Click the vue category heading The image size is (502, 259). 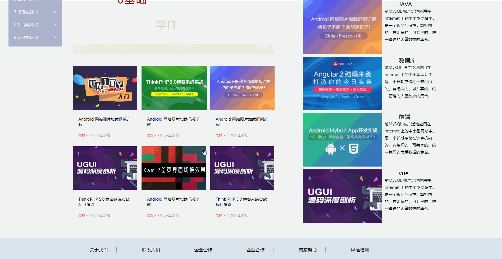pyautogui.click(x=403, y=173)
